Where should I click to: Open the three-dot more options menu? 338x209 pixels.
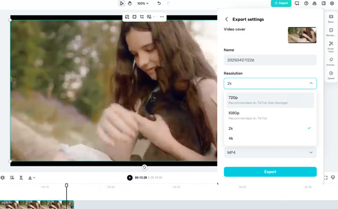[x=162, y=17]
